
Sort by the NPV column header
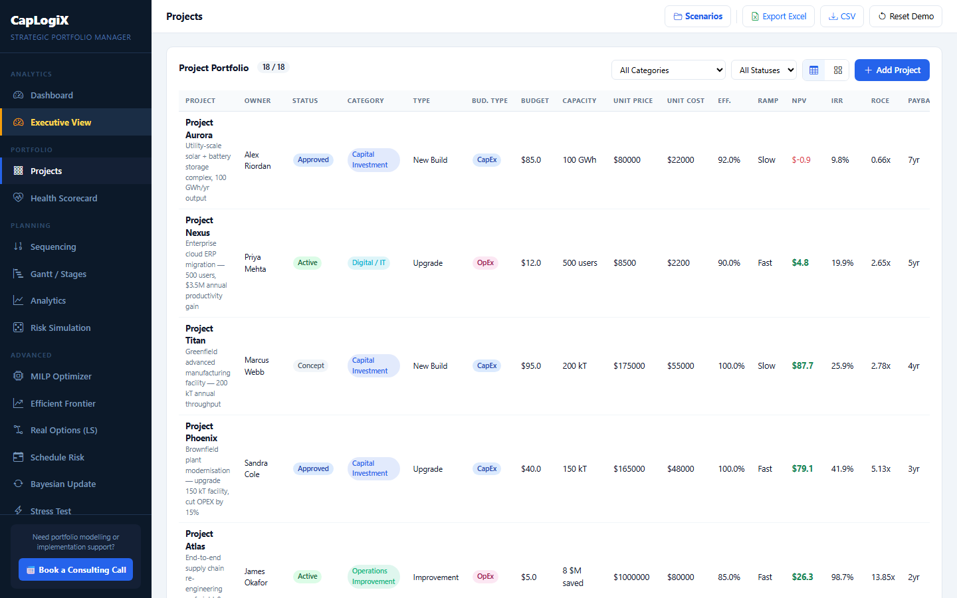coord(799,101)
